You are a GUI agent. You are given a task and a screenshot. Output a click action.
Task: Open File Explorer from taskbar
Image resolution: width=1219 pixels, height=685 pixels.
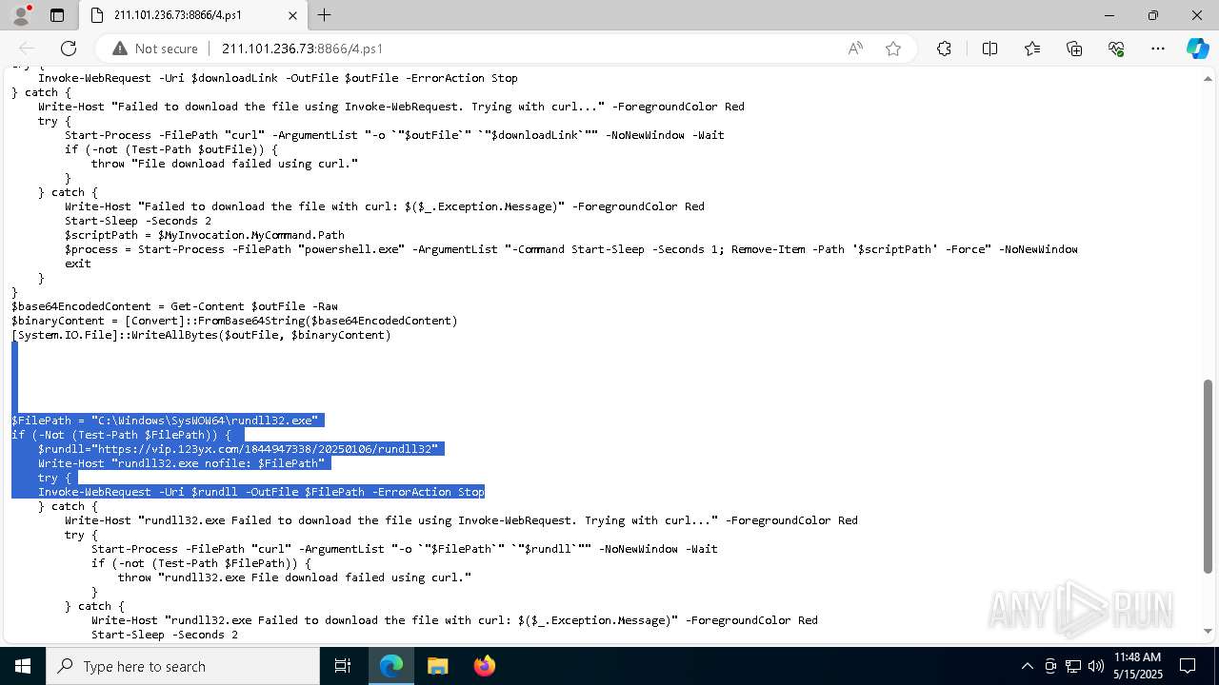437,666
